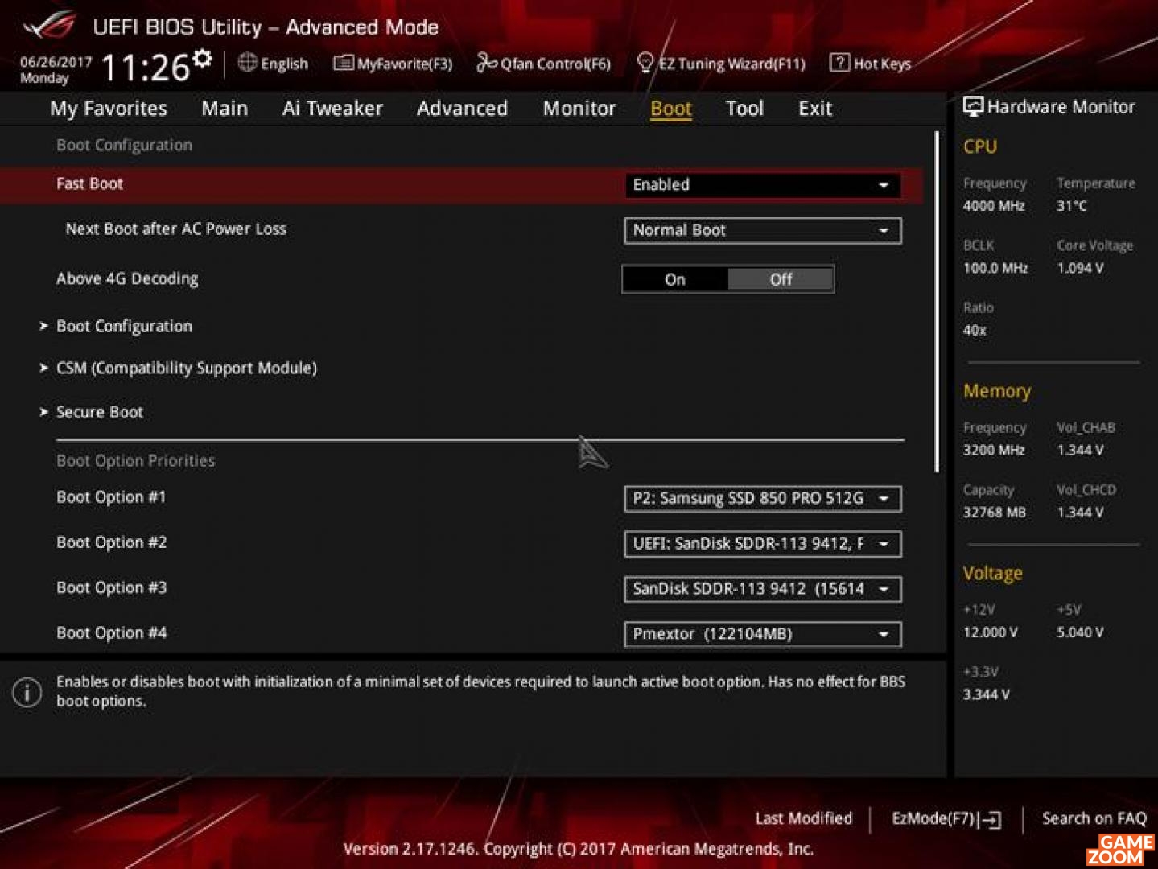Turn Above 4G Decoding Off
This screenshot has height=869, width=1158.
781,279
